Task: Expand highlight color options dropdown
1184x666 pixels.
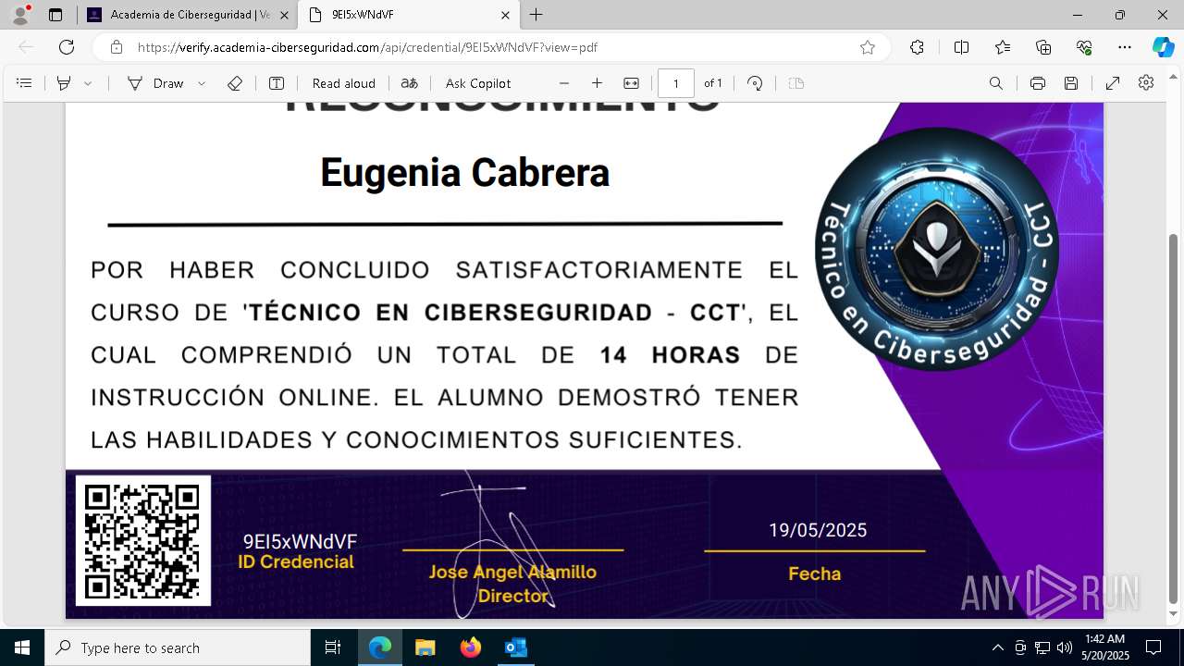Action: [x=88, y=83]
